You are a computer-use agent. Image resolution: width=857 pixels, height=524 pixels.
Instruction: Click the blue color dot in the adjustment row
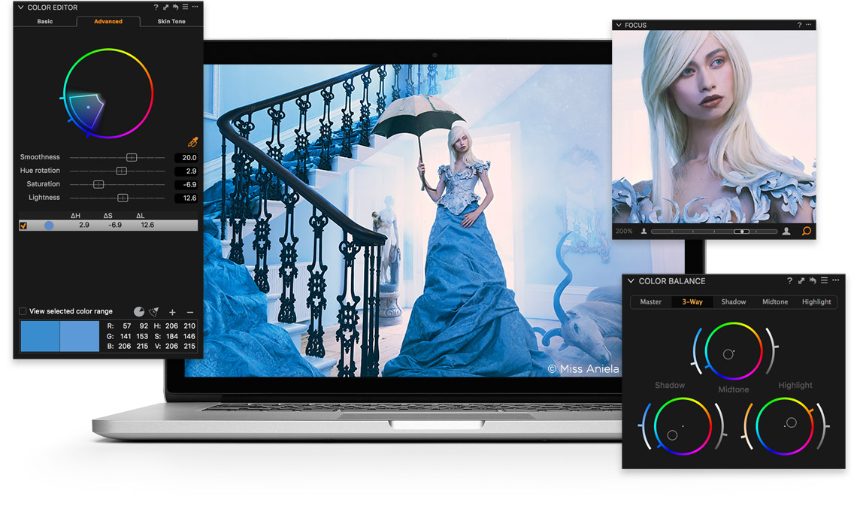point(49,225)
